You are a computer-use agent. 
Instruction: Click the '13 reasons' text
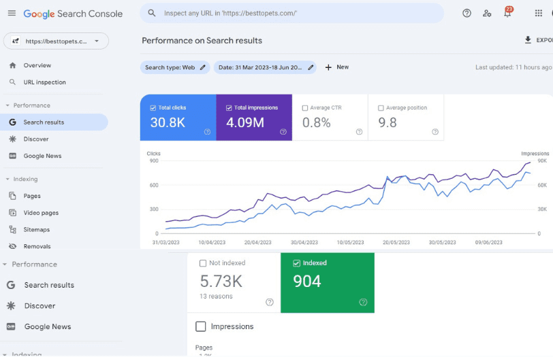[216, 296]
